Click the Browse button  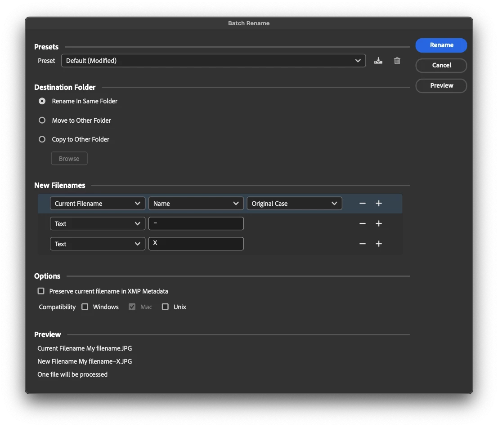69,159
